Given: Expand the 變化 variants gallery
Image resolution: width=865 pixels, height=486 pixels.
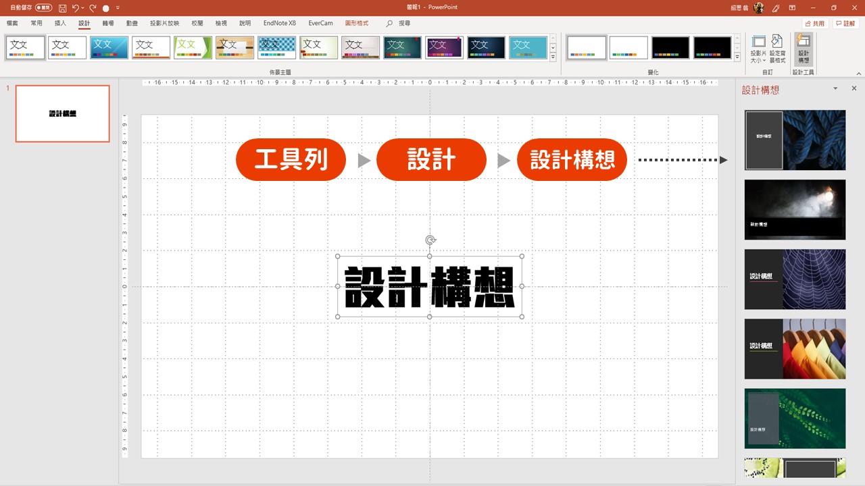Looking at the screenshot, I should click(x=738, y=57).
